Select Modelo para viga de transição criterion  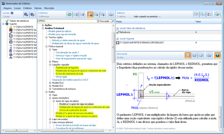[62, 34]
